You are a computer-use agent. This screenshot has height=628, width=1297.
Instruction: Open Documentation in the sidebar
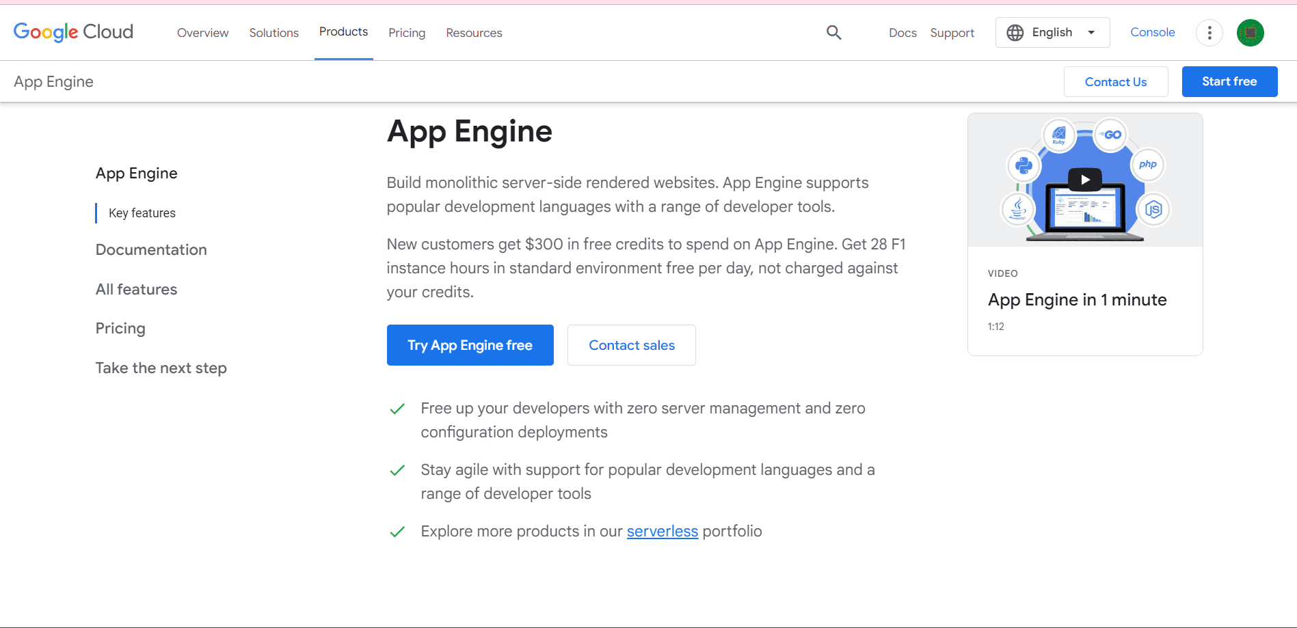point(151,249)
